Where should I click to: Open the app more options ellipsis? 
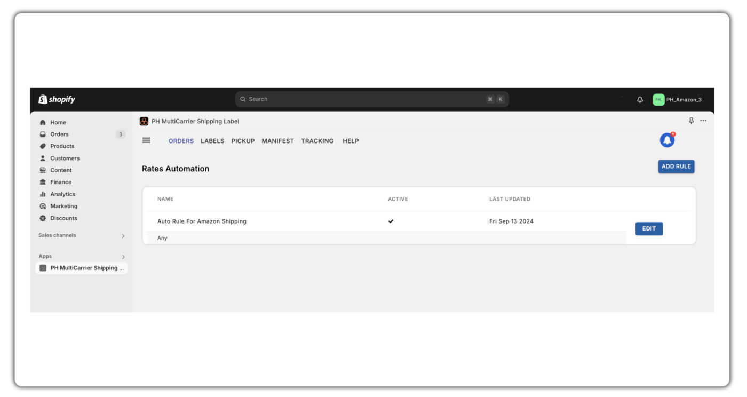pyautogui.click(x=703, y=121)
